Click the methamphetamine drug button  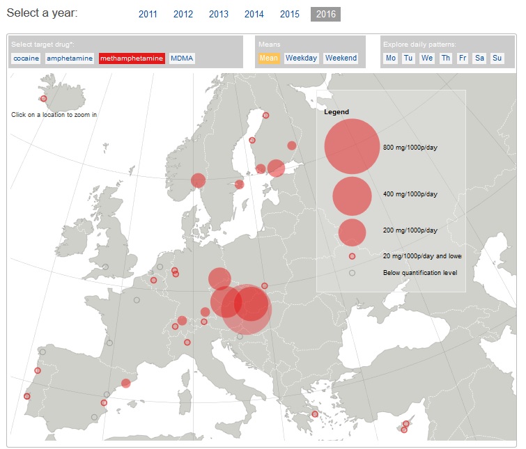132,58
